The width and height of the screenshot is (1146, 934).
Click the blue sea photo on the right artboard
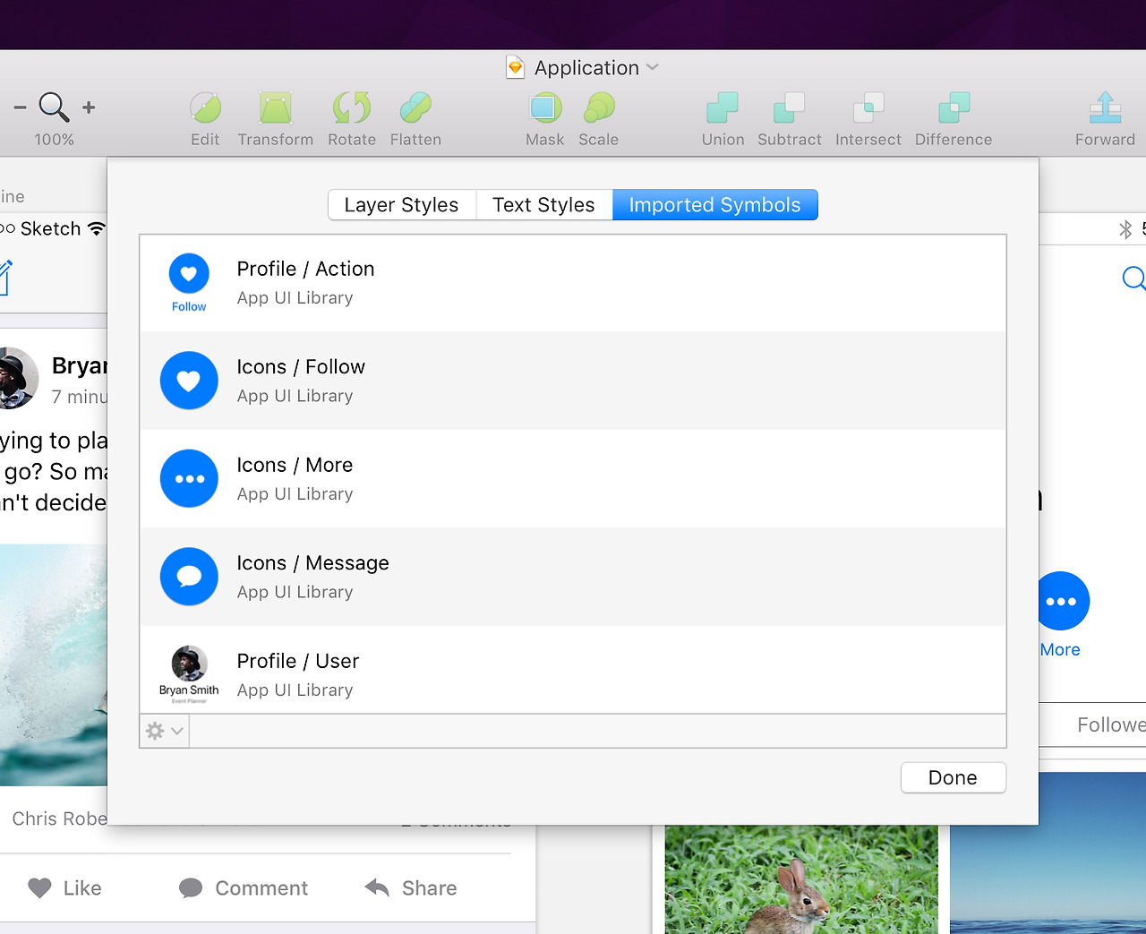[1048, 853]
